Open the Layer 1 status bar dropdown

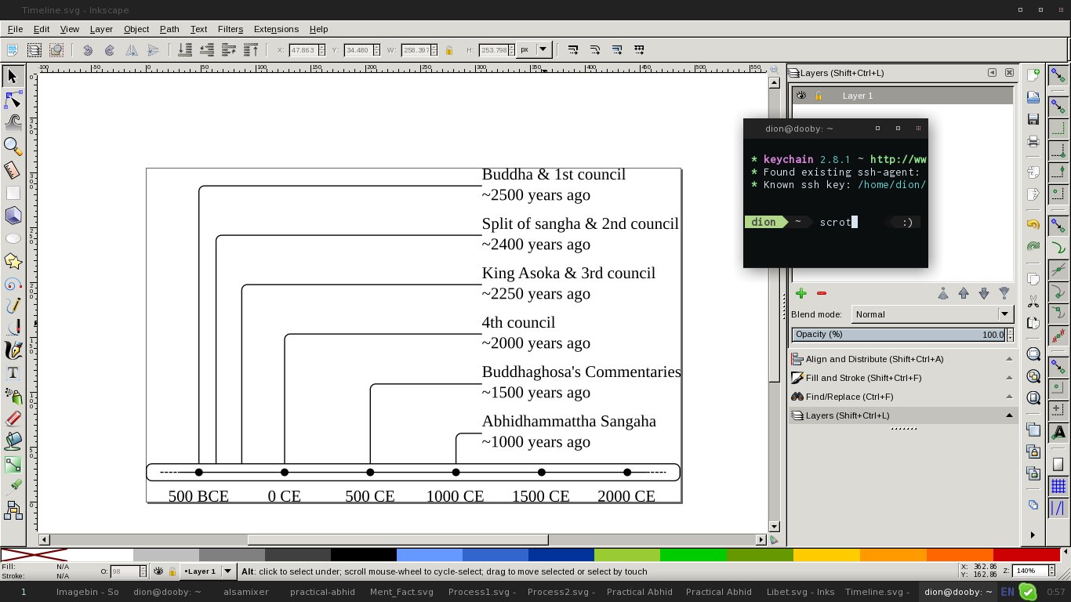click(207, 571)
